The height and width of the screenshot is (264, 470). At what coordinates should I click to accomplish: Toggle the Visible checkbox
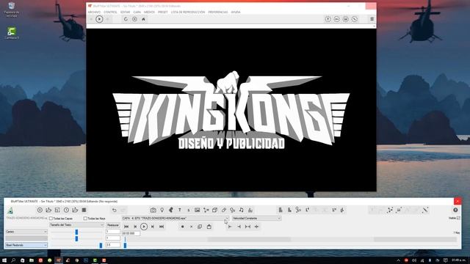pos(458,218)
